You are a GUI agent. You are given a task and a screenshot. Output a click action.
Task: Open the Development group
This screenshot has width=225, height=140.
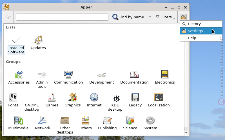[102, 78]
